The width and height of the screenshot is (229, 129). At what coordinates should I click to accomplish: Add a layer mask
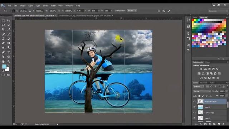205,124
